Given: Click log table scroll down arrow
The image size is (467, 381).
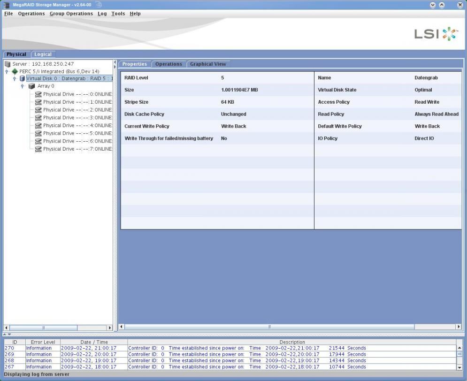Looking at the screenshot, I should tap(459, 367).
